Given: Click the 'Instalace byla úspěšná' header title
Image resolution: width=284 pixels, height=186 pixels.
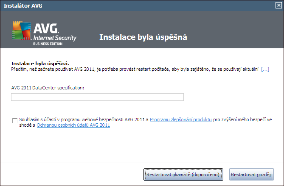Looking at the screenshot, I should click(143, 37).
